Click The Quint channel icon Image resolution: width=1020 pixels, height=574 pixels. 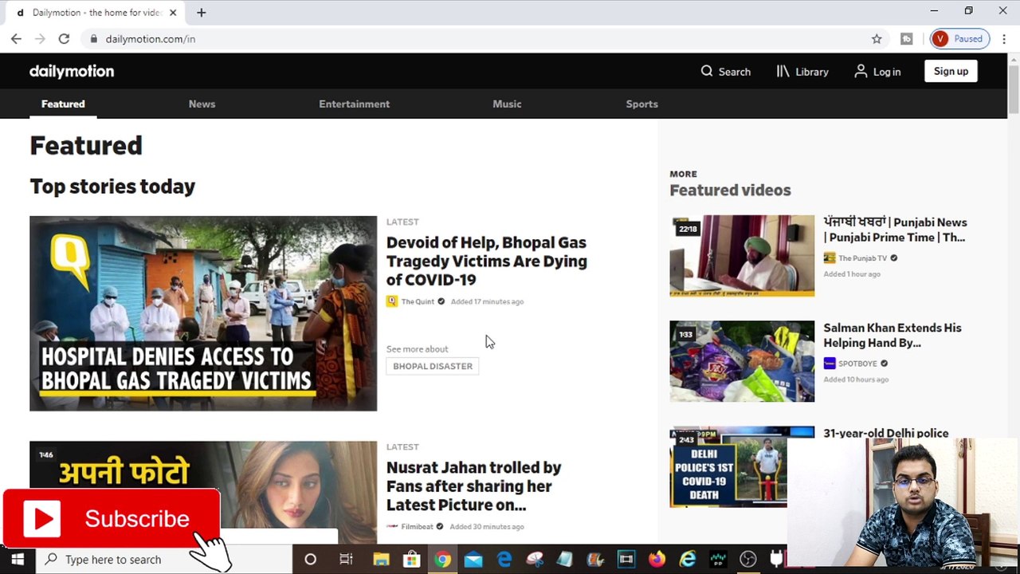pos(391,301)
